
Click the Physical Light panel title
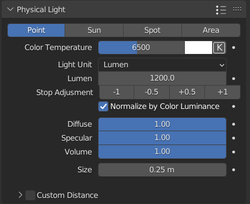(x=41, y=9)
